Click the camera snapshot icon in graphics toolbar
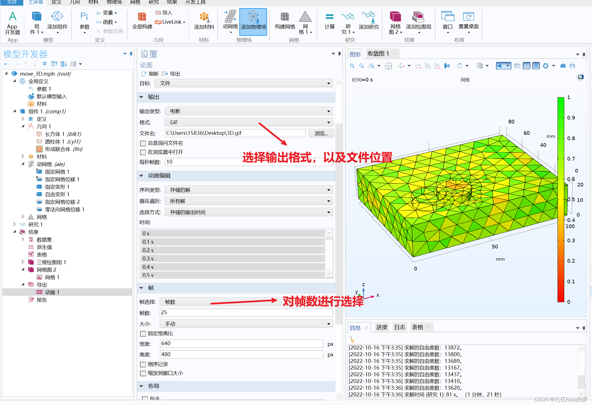The height and width of the screenshot is (405, 592). [563, 66]
